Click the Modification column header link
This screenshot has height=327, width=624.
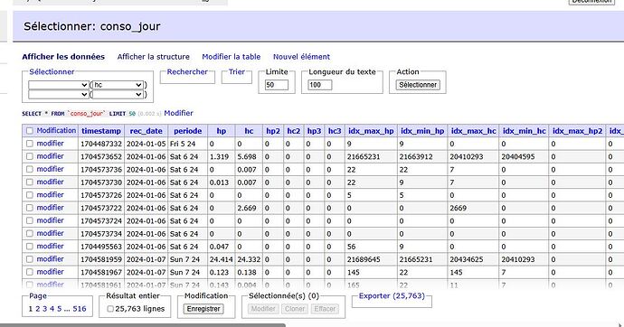[x=56, y=131]
